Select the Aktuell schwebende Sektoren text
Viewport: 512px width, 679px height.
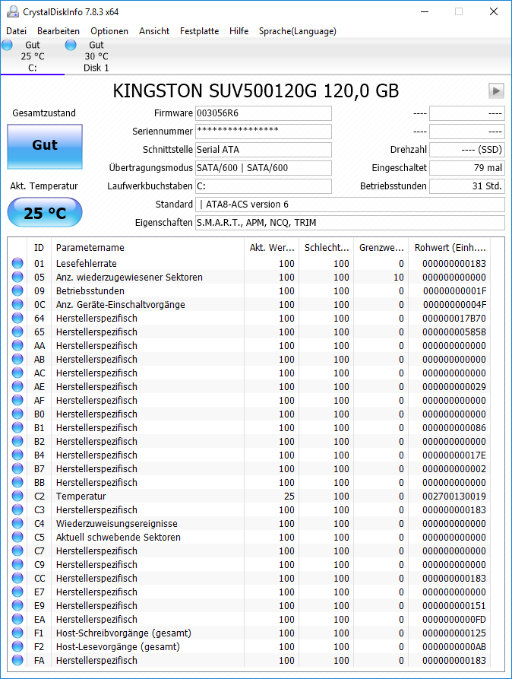click(x=119, y=537)
